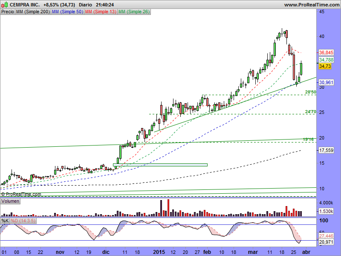The width and height of the screenshot is (341, 256).
Task: Click the abr month marker on time axis
Action: coord(306,252)
